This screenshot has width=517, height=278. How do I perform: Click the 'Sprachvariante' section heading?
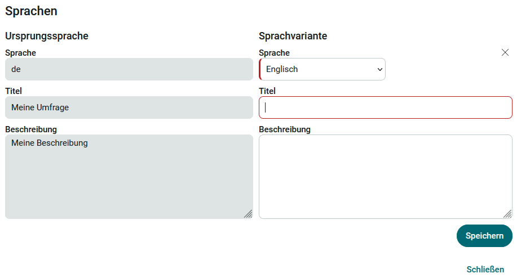point(293,36)
